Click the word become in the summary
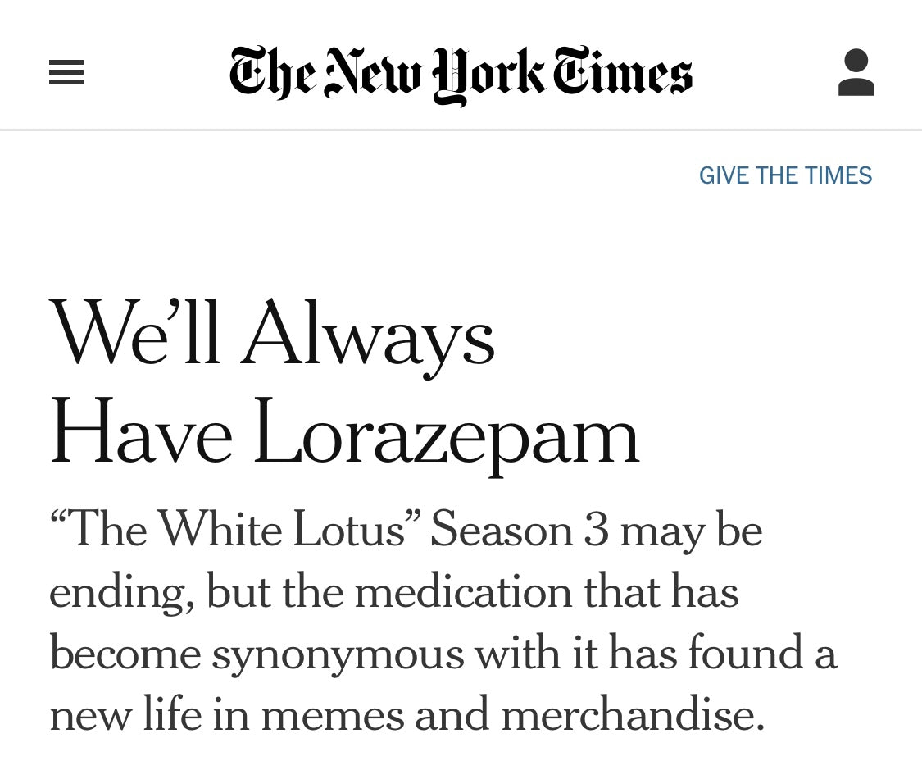The image size is (922, 784). coord(125,654)
